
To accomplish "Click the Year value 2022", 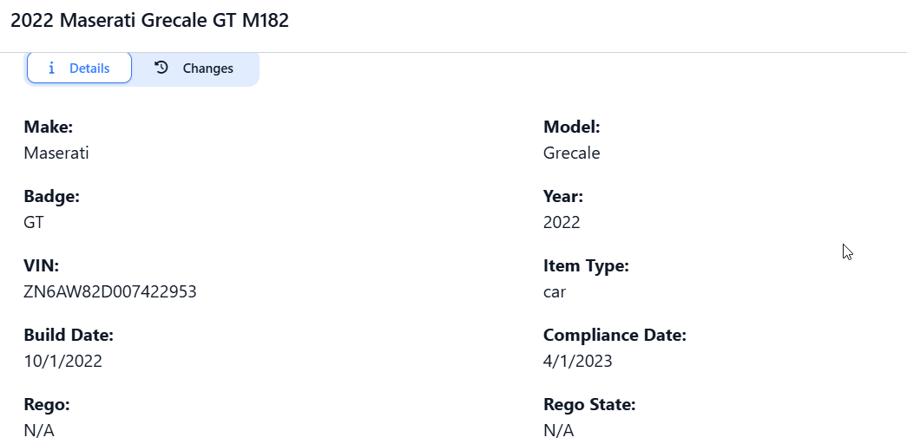I will coord(562,222).
